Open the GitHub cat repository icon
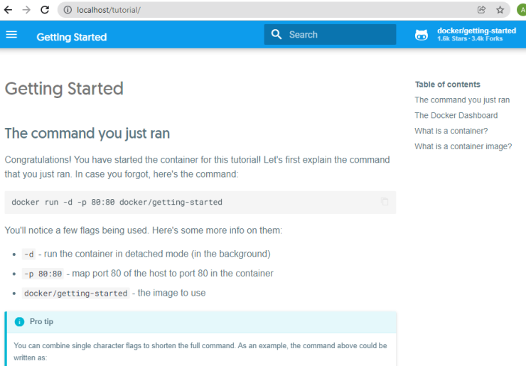This screenshot has height=366, width=526. [x=422, y=35]
